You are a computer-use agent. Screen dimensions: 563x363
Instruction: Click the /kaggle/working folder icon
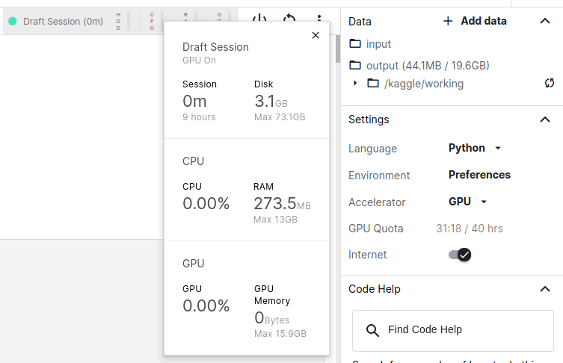click(373, 83)
